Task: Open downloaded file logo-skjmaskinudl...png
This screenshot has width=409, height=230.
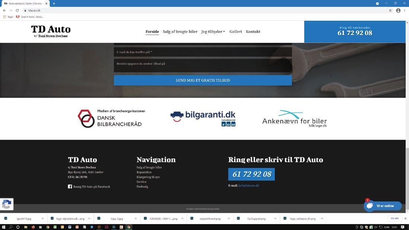Action: [70, 219]
